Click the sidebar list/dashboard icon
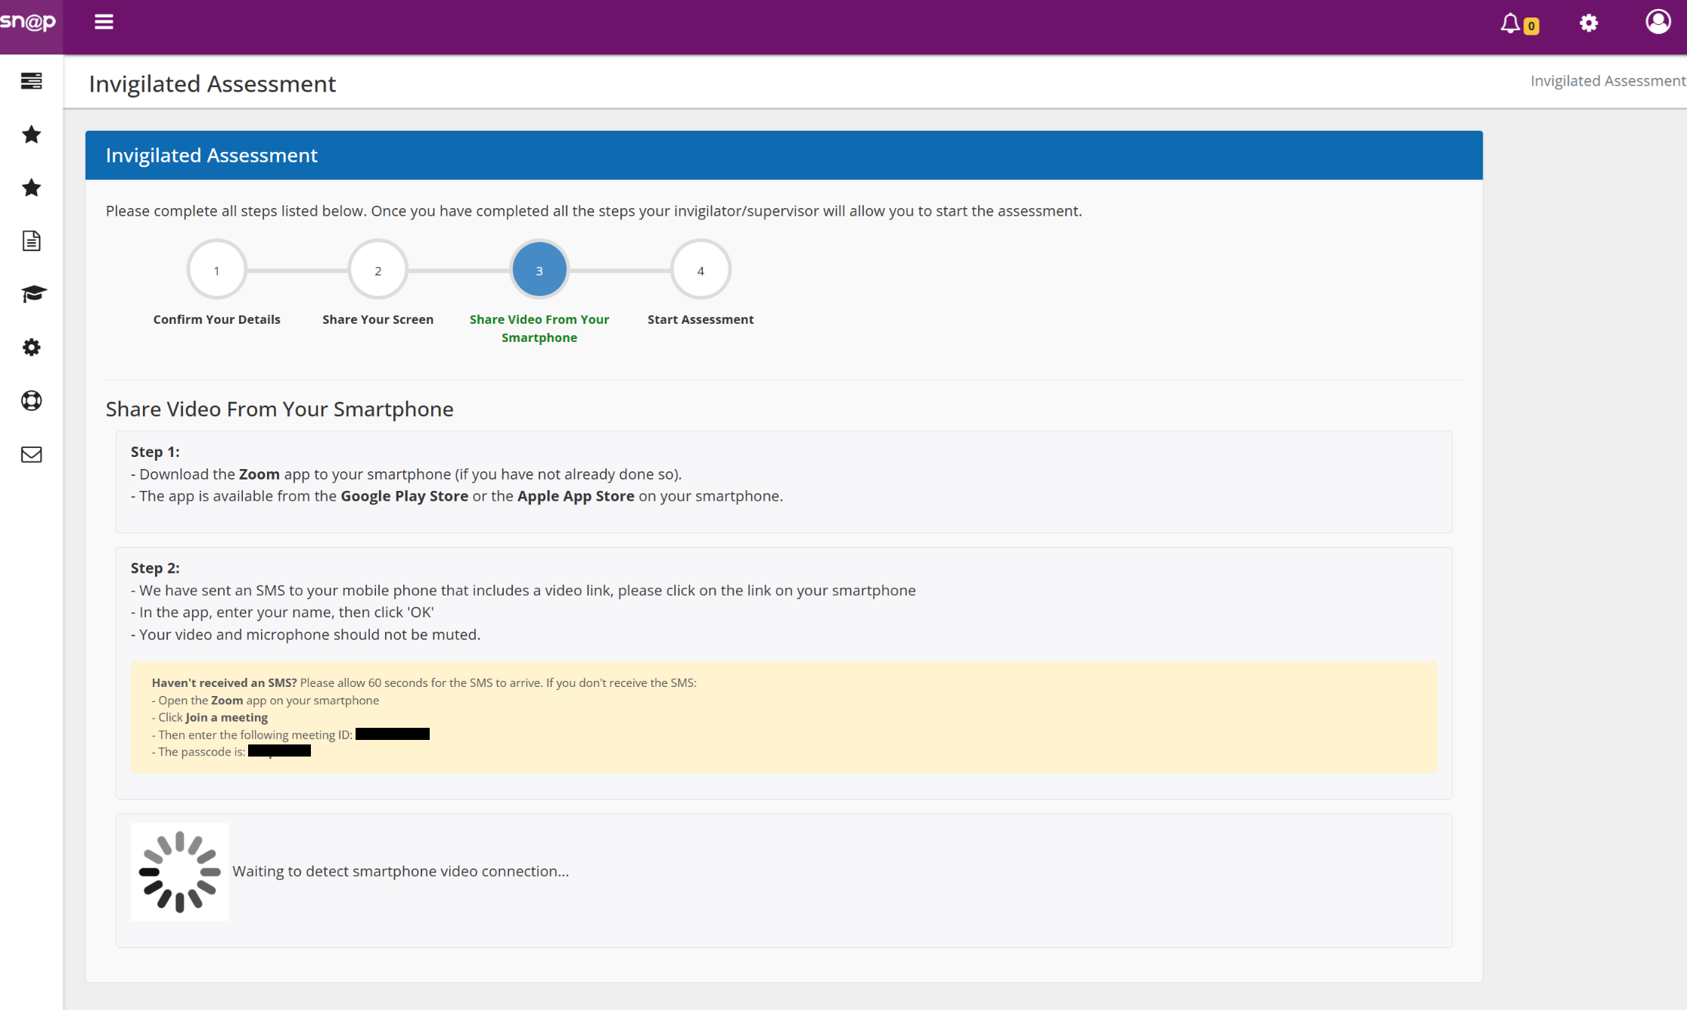 click(x=31, y=81)
